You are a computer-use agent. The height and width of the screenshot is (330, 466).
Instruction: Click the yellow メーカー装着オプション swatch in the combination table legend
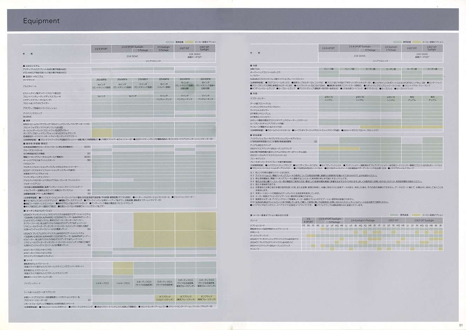[416, 215]
